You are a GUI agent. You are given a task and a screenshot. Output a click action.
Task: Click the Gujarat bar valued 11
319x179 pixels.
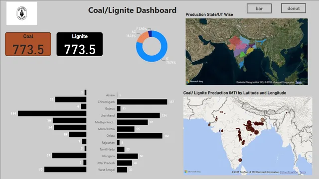tap(119, 109)
